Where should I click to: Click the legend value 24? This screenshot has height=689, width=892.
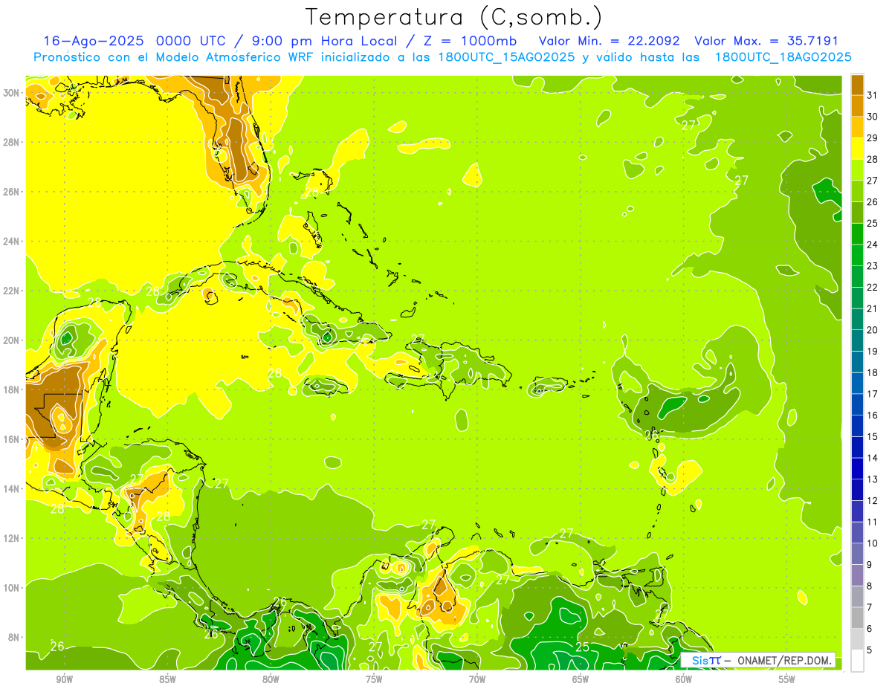click(x=872, y=245)
